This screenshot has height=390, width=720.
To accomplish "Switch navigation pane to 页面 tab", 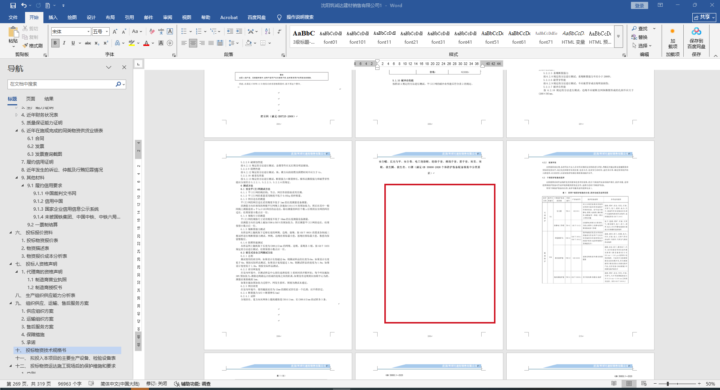I will click(x=31, y=99).
